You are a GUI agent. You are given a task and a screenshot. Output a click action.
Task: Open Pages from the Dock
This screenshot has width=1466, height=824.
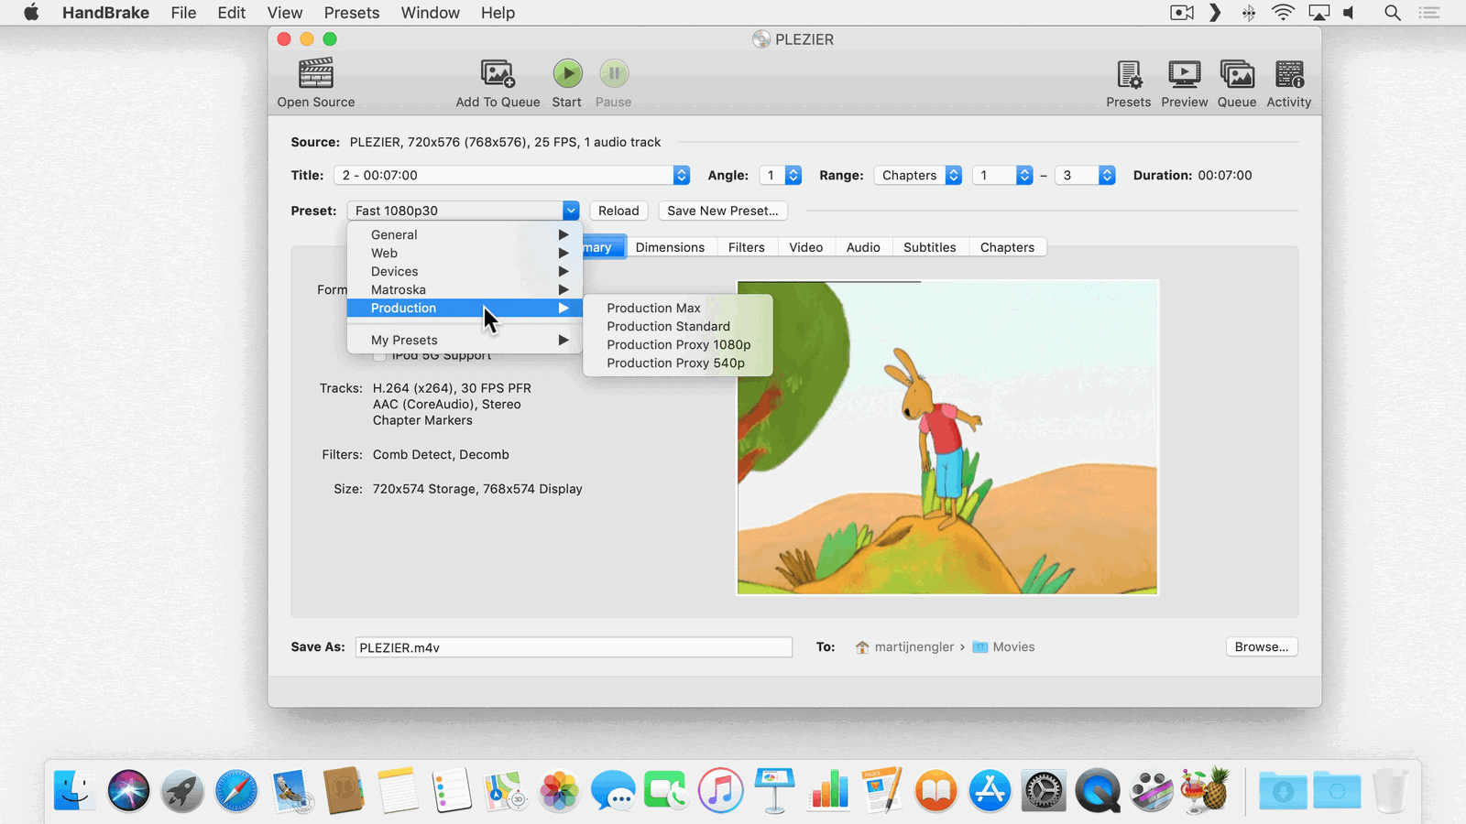click(882, 790)
